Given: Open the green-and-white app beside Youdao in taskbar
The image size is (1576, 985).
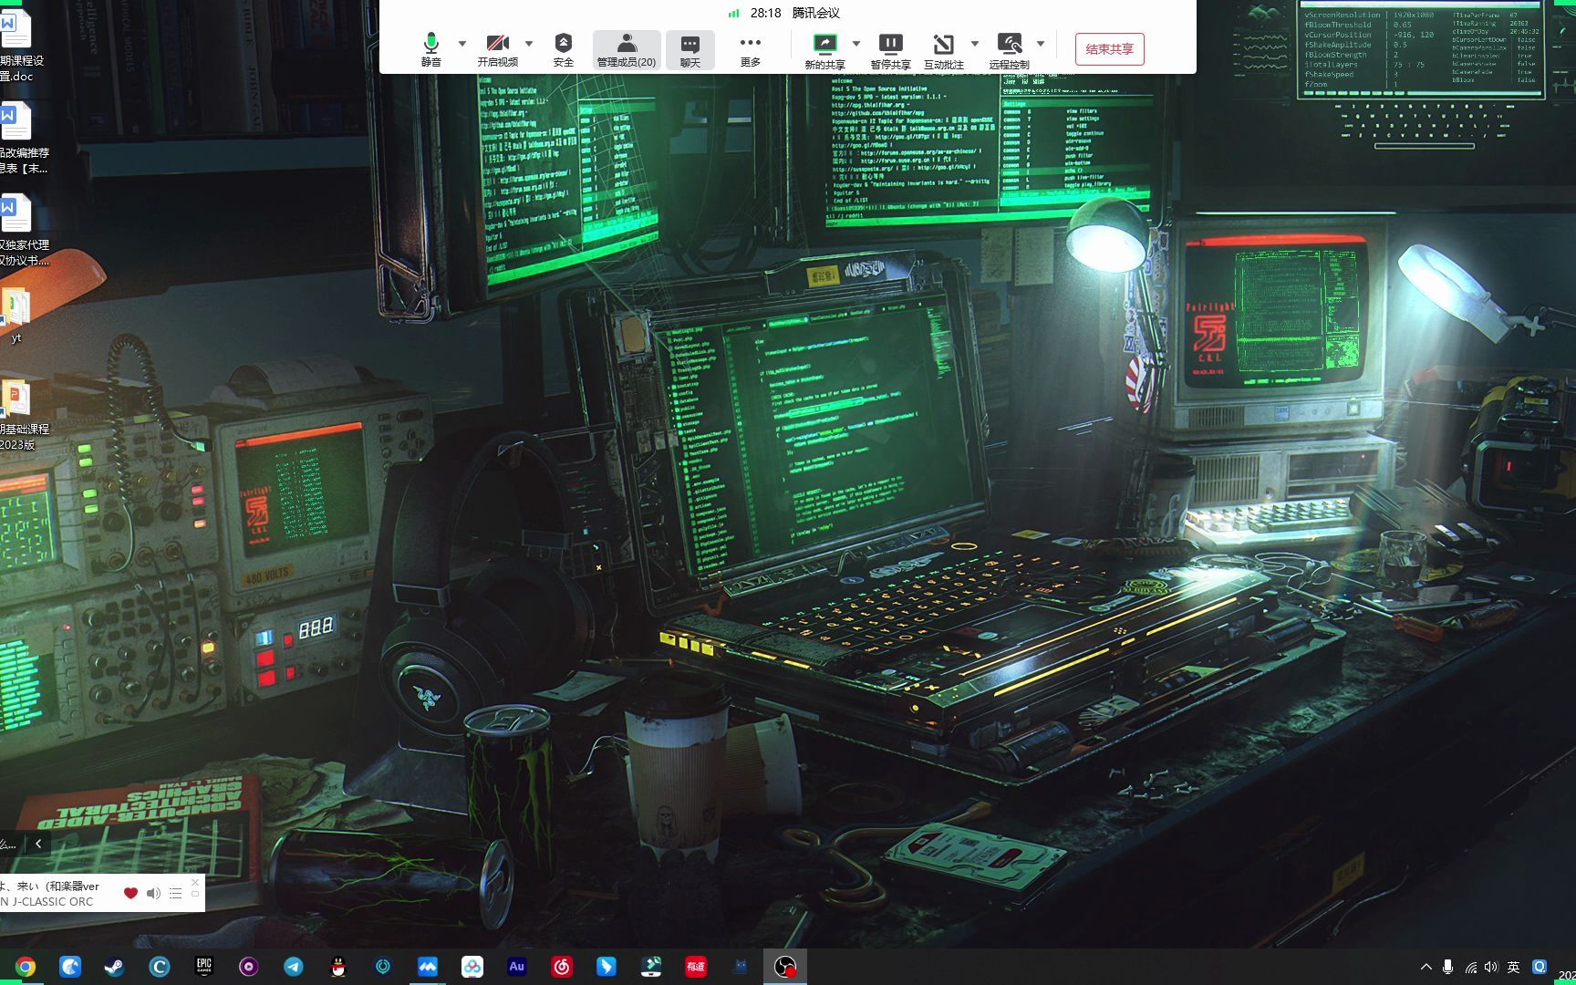Looking at the screenshot, I should click(651, 967).
